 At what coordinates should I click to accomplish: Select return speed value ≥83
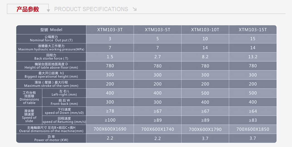(x=253, y=120)
